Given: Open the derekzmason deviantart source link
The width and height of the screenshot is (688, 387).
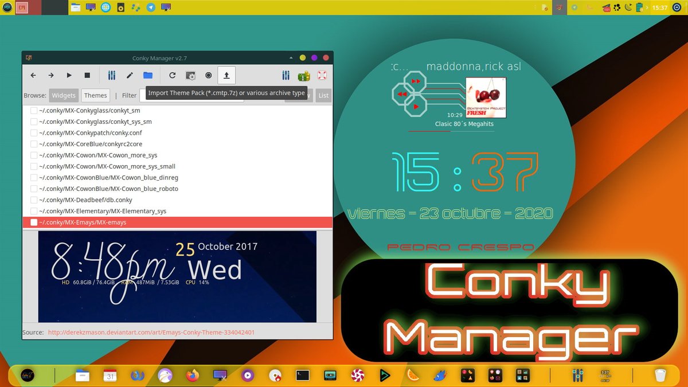Looking at the screenshot, I should coord(151,332).
